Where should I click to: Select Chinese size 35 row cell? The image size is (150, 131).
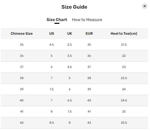click(x=22, y=45)
